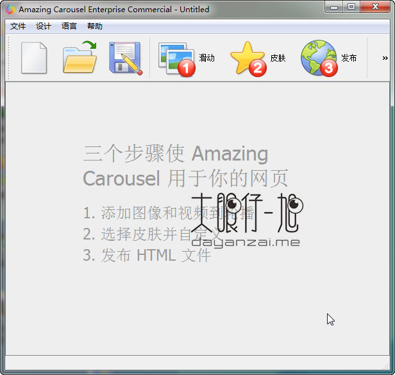Open the 文件 menu
The image size is (395, 375).
(18, 26)
